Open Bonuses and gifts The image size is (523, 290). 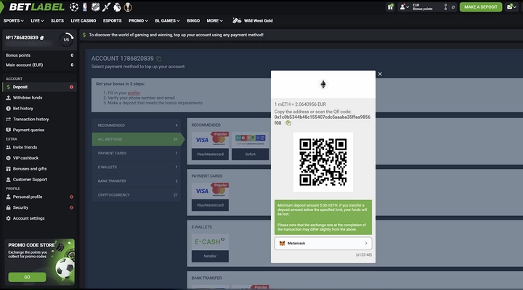click(x=39, y=169)
